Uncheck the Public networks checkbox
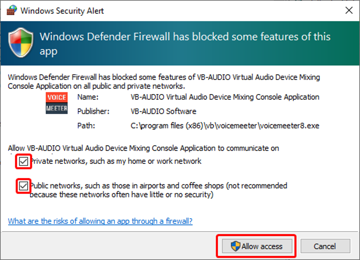 point(23,186)
